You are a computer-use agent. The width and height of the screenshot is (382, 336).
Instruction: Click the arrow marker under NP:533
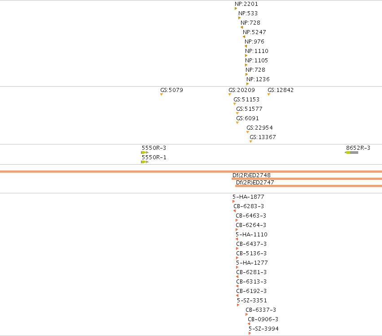[240, 18]
